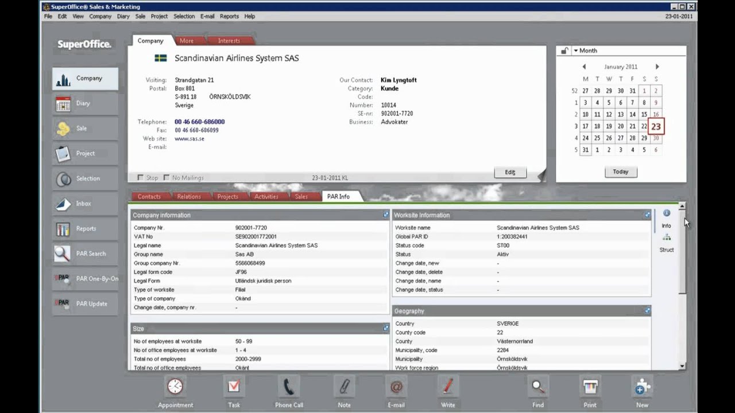Click the Print icon
Screen dimensions: 735x413
tap(590, 387)
